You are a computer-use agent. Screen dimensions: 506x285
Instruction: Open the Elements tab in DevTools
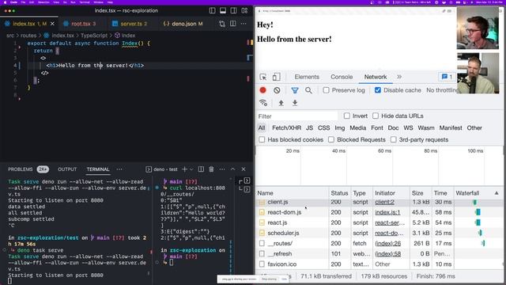307,77
